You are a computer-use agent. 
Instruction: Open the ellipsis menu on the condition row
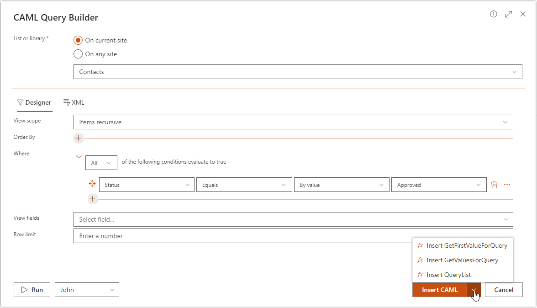(507, 184)
